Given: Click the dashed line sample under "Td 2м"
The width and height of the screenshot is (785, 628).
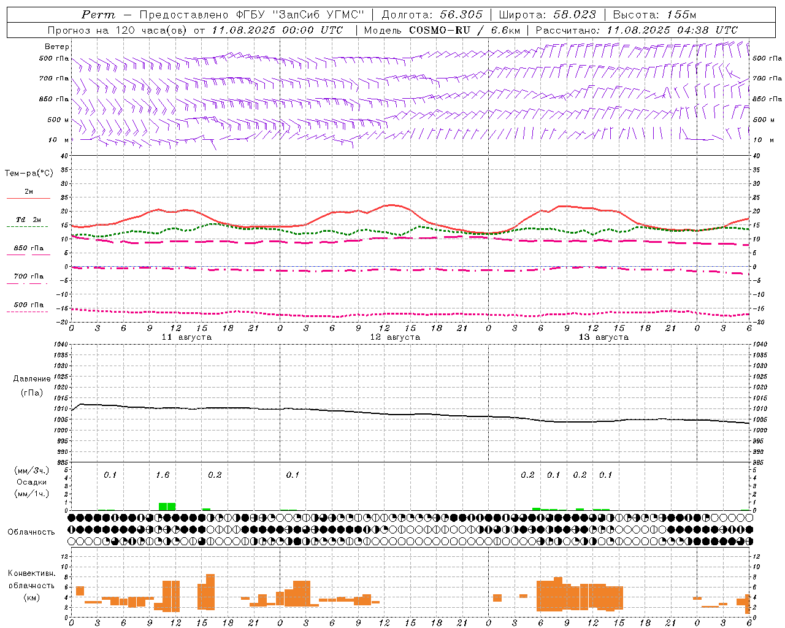Looking at the screenshot, I should pos(27,226).
